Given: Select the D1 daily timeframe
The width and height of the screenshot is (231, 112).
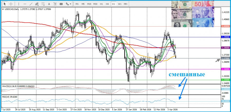Looking at the screenshot, I should pyautogui.click(x=113, y=4).
